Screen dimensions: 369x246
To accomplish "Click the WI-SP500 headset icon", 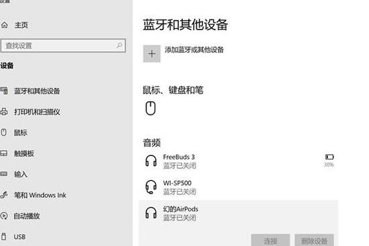I will click(x=151, y=187).
